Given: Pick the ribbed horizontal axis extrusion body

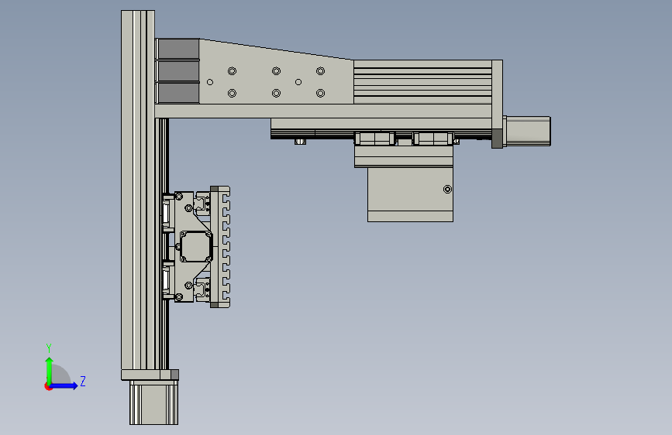Looking at the screenshot, I should 422,82.
